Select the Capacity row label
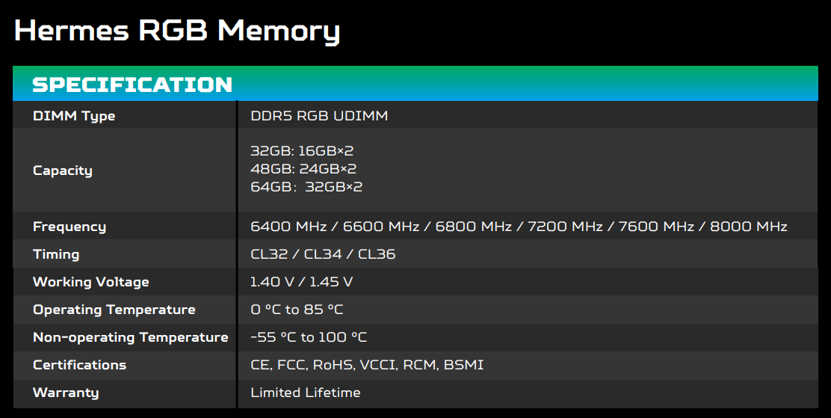Image resolution: width=831 pixels, height=418 pixels. point(63,170)
